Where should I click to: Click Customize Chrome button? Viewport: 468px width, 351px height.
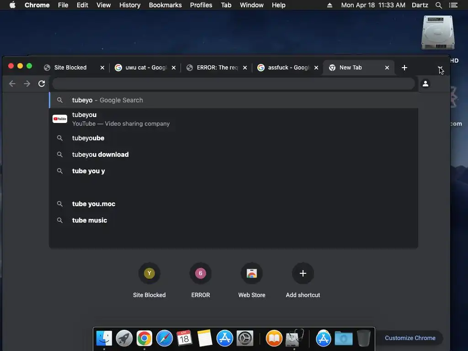pos(410,338)
